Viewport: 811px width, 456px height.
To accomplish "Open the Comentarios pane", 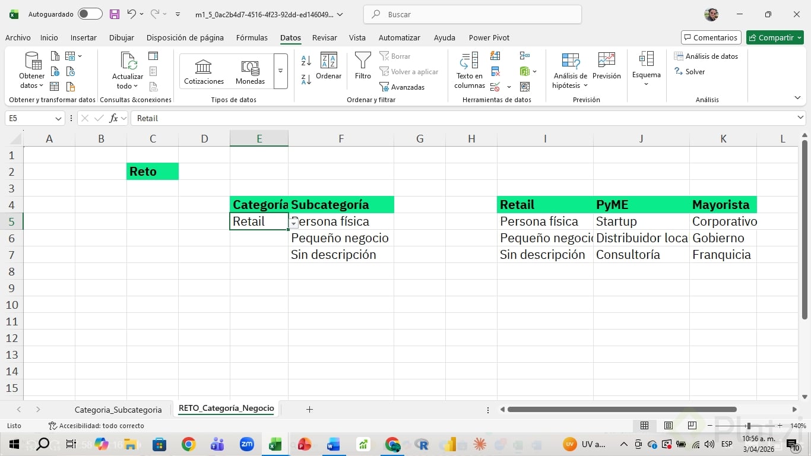I will (711, 37).
